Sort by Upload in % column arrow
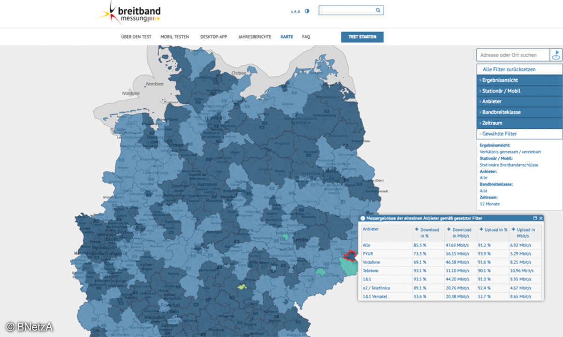This screenshot has width=563, height=337. point(481,230)
